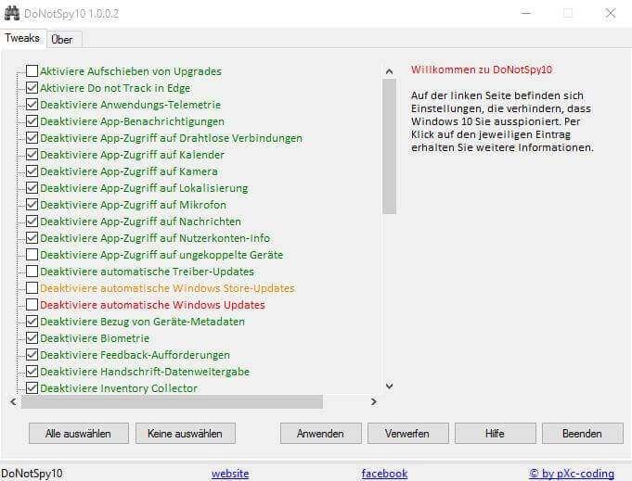Select text Deaktiviere automatische Windows Store-Updates
Image resolution: width=632 pixels, height=481 pixels.
coord(167,288)
